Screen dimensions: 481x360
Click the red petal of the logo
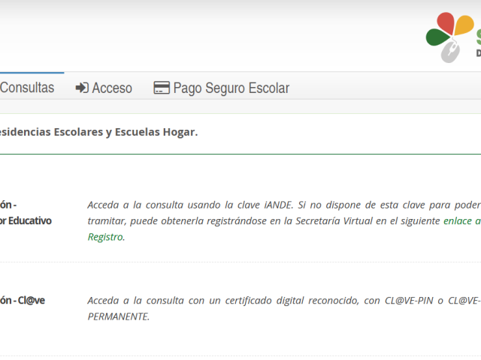[x=446, y=24]
